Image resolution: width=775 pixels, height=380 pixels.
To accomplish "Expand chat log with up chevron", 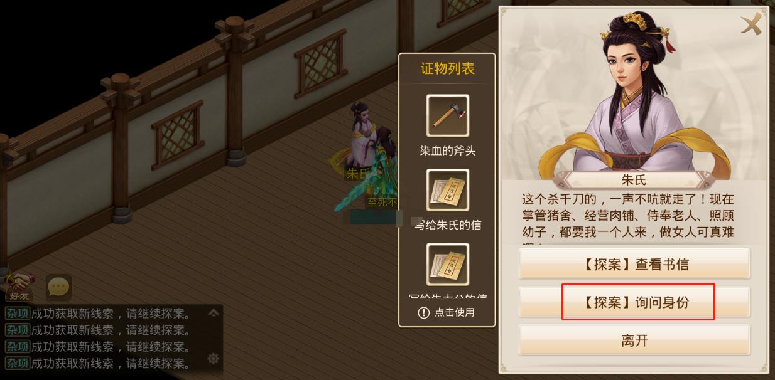I will pyautogui.click(x=214, y=312).
